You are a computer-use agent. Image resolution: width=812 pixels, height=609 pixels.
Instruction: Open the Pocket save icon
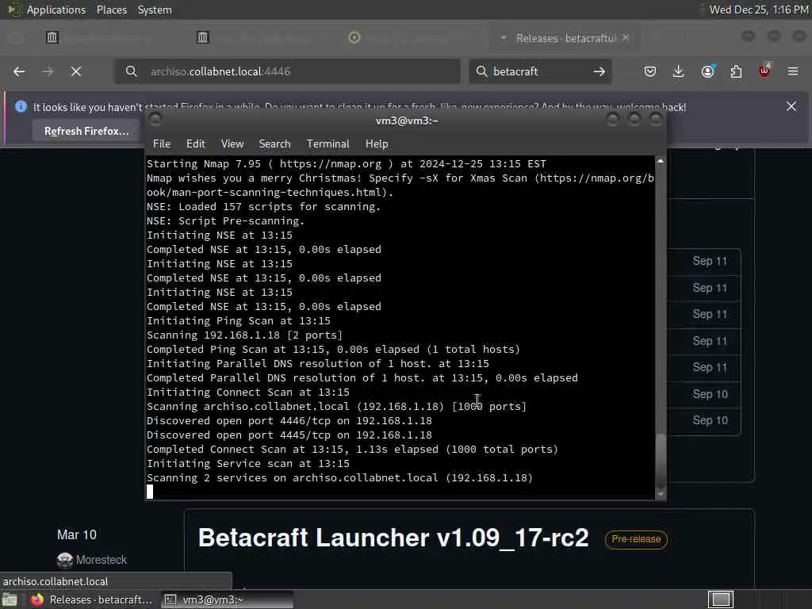pos(650,71)
